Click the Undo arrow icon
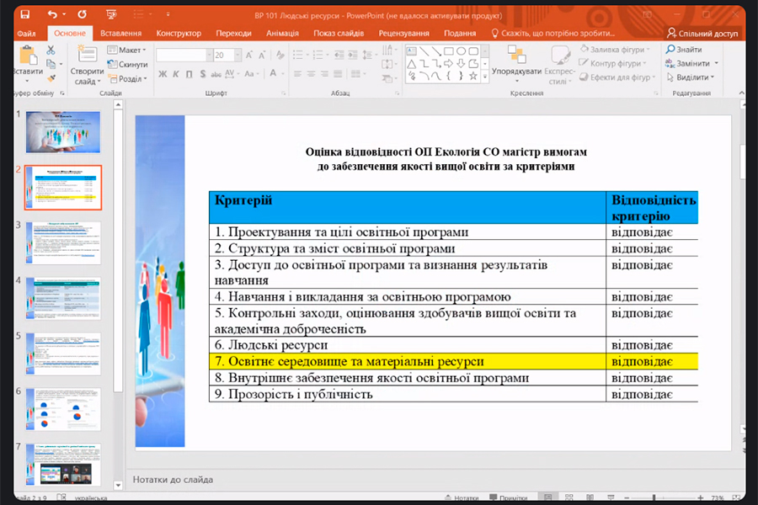 point(52,14)
